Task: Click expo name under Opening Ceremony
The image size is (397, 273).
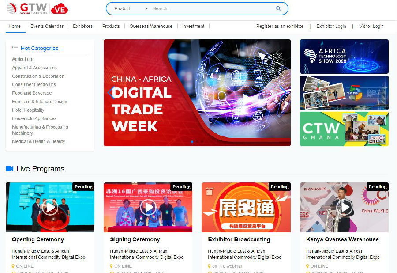Action: (x=49, y=254)
